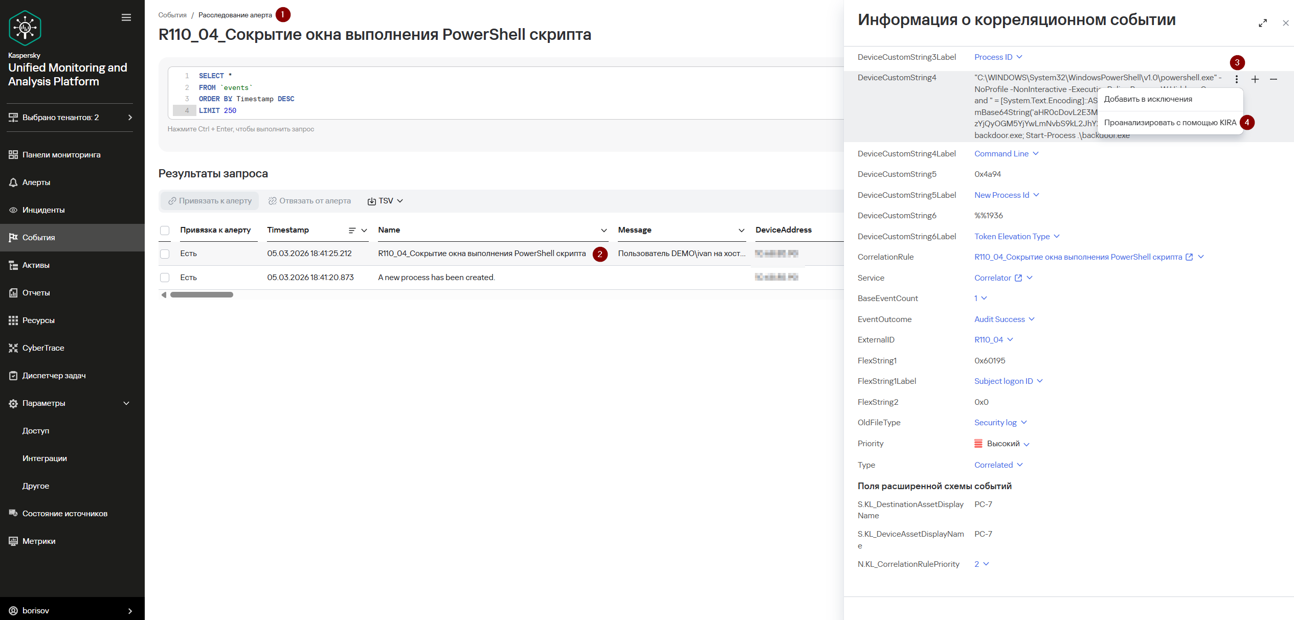The width and height of the screenshot is (1294, 620).
Task: Select 'Проанализировать с помощью KIRA' menu item
Action: click(1171, 123)
